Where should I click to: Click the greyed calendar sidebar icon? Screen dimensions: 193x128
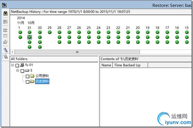[5, 36]
